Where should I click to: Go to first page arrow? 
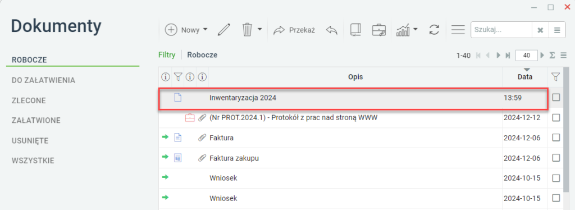click(x=478, y=56)
